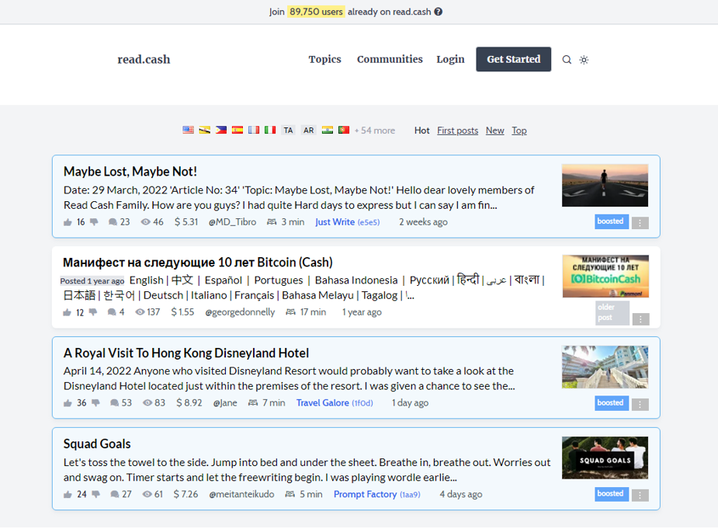Open the Communities menu
The height and width of the screenshot is (529, 718).
point(390,59)
